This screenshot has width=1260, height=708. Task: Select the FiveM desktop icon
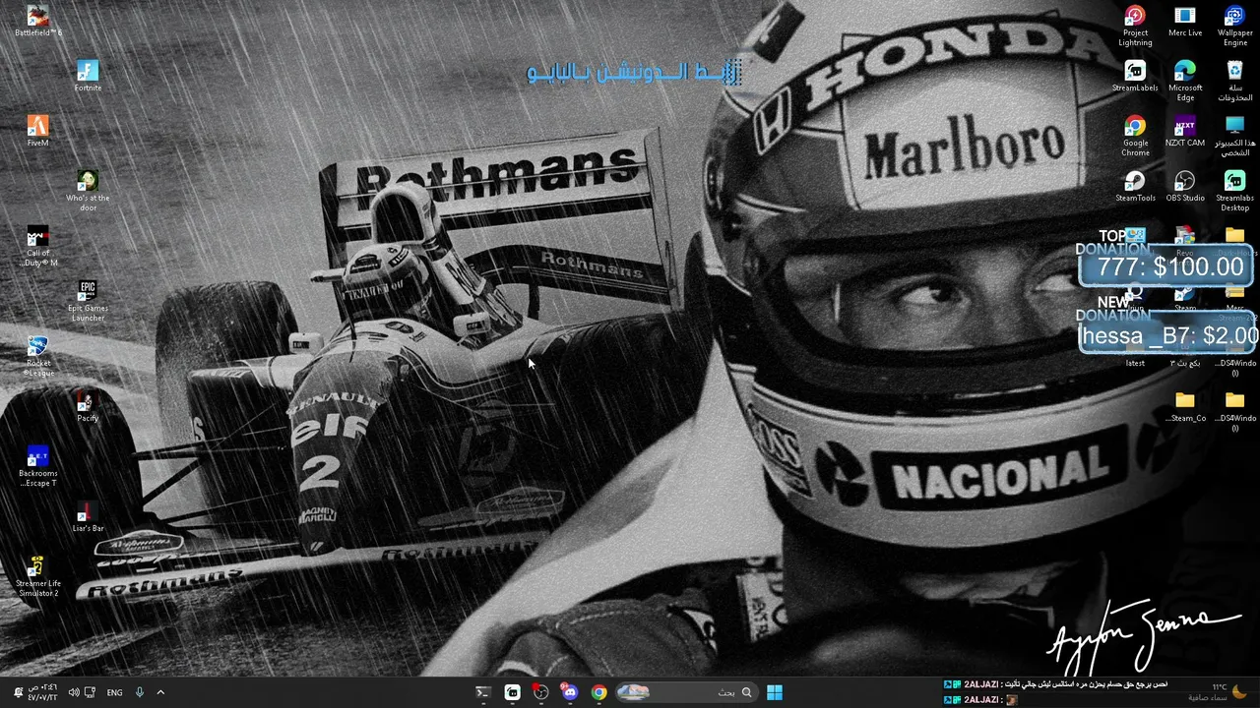pos(37,131)
